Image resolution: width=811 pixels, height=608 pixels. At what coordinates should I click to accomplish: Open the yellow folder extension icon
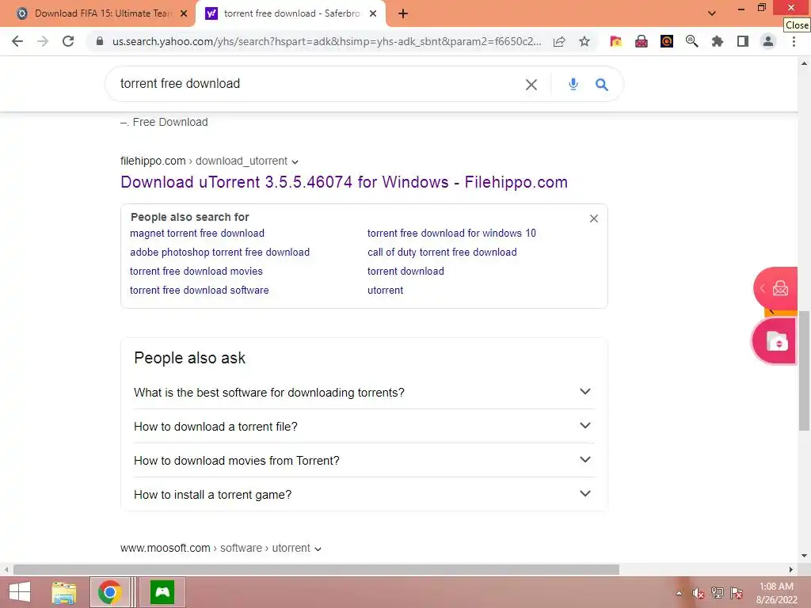pos(615,41)
